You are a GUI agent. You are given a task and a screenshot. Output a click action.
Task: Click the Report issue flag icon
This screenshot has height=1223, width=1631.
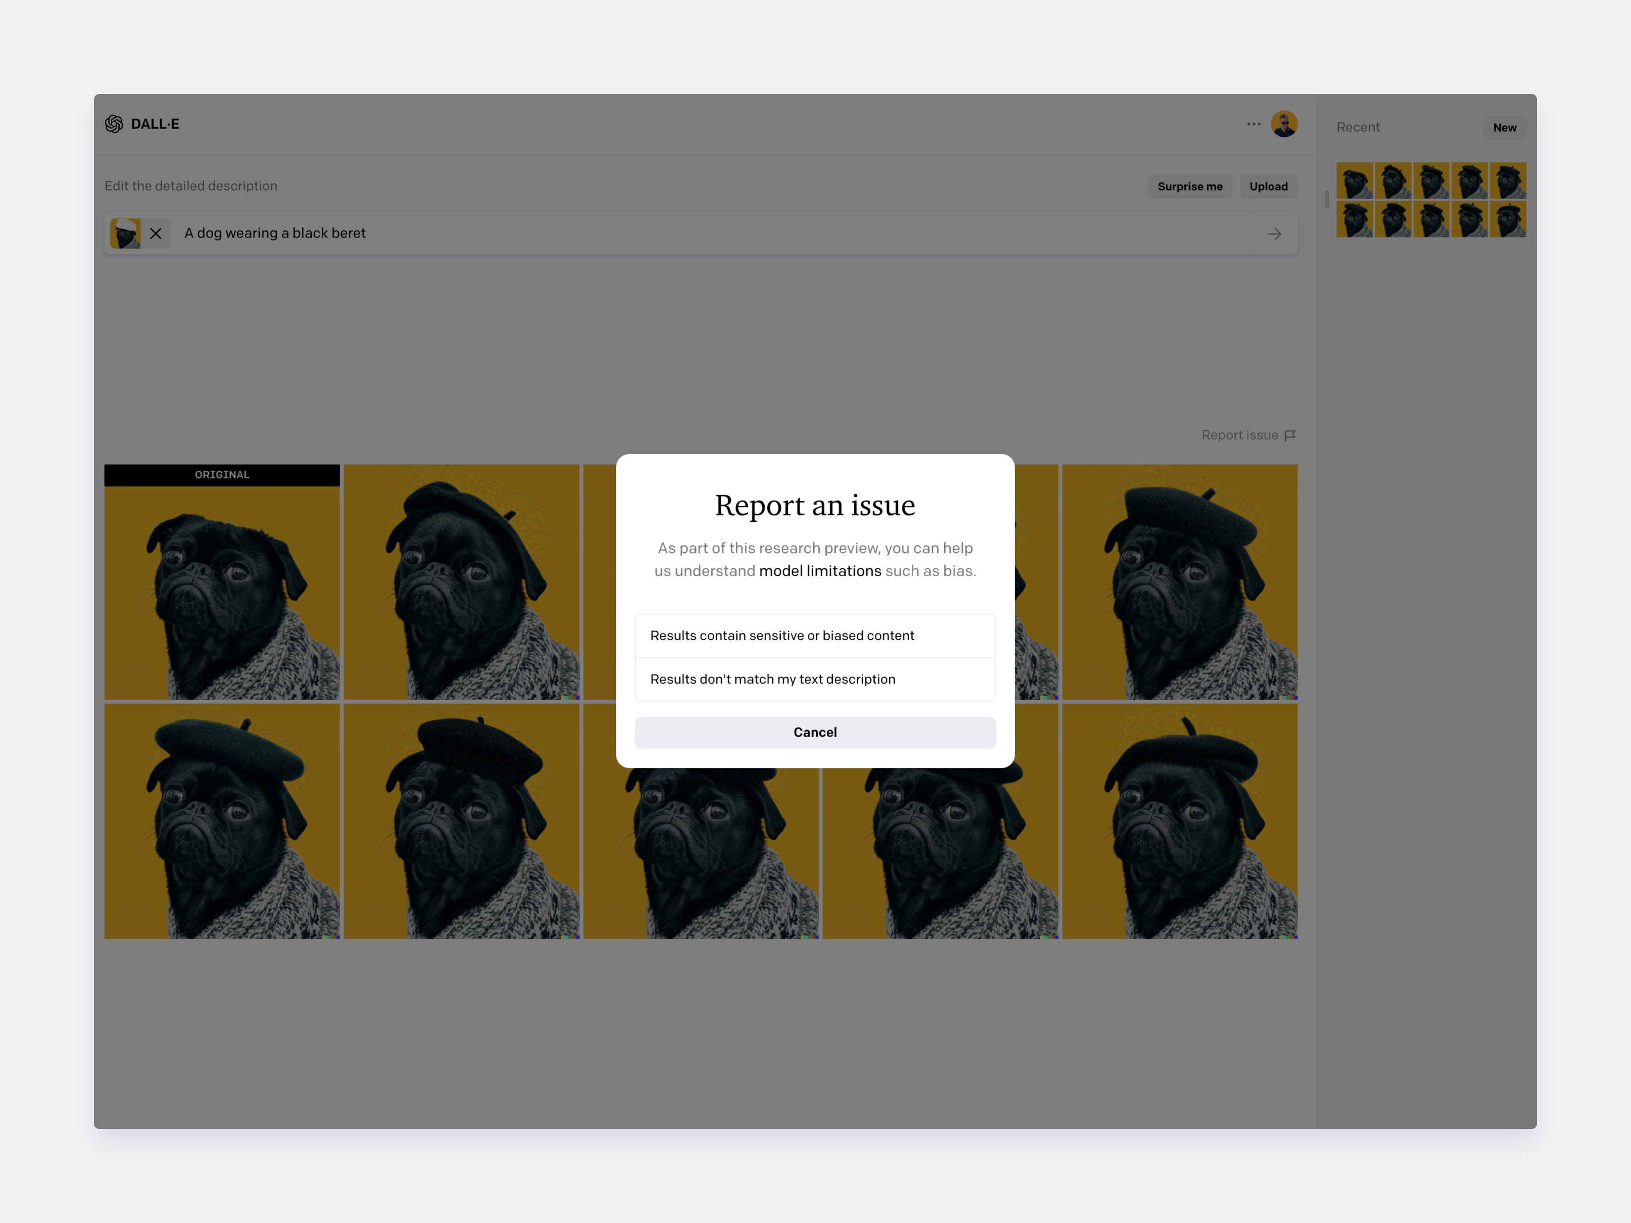tap(1289, 436)
